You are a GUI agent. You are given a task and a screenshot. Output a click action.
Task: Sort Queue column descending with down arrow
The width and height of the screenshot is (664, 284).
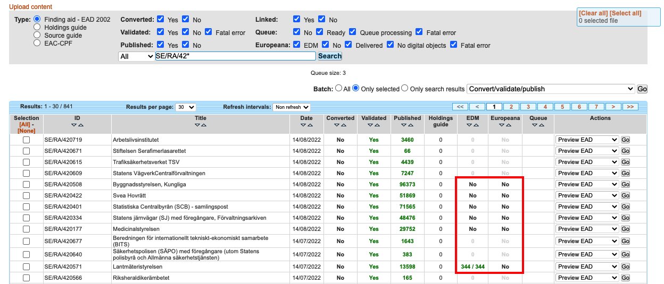535,125
